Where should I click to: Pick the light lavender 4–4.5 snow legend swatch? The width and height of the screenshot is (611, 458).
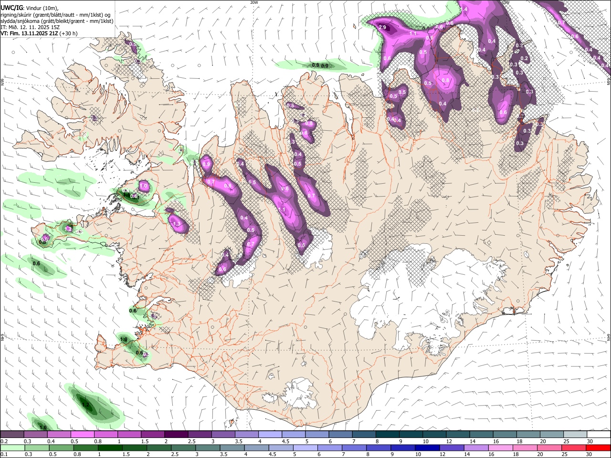270,435
